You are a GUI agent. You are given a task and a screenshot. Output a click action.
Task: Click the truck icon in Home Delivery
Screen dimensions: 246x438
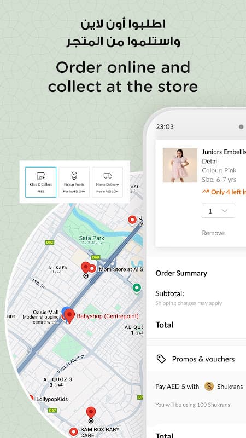108,176
